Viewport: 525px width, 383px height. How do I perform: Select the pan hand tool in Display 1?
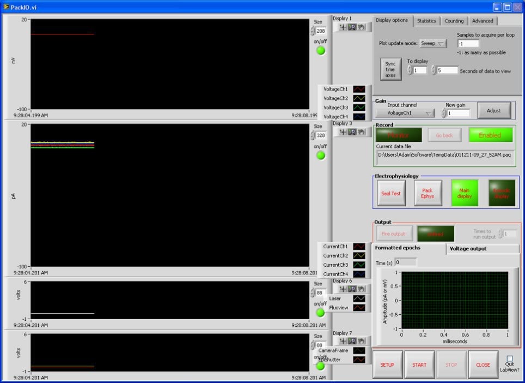pos(361,27)
